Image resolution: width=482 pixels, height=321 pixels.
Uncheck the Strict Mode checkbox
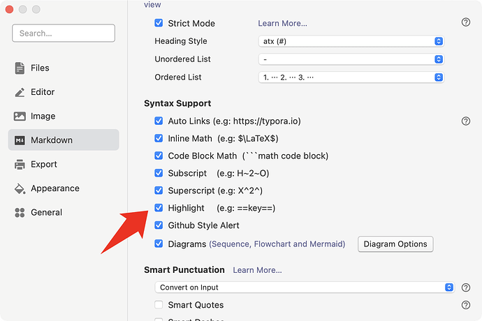coord(159,23)
